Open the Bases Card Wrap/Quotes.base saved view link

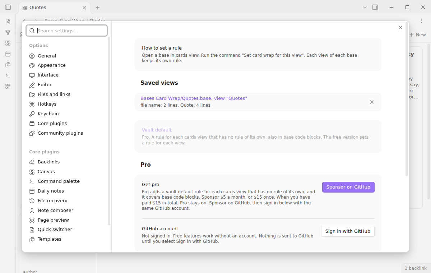194,98
